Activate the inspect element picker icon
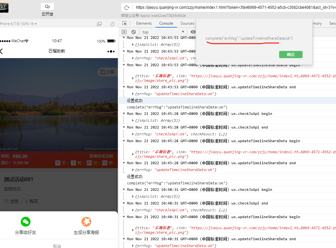336x248 pixels. tap(125, 23)
